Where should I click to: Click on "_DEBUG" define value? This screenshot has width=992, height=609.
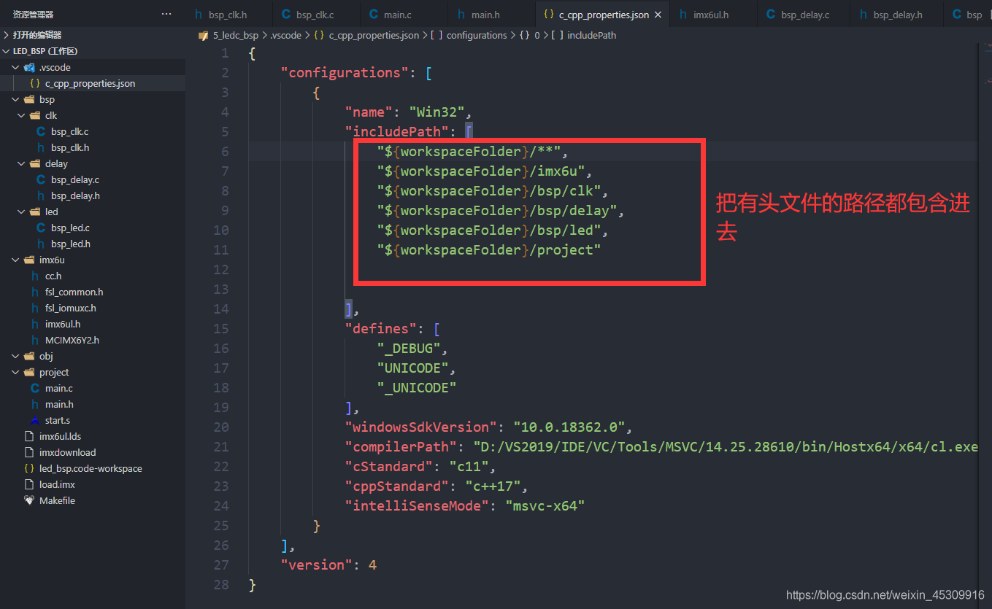point(409,348)
